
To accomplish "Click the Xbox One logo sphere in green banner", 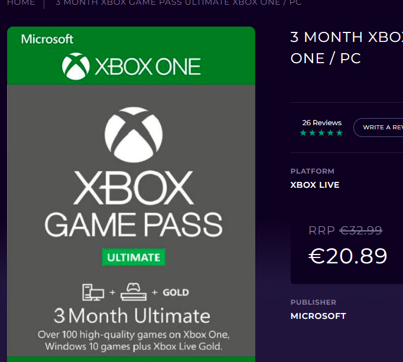I will 76,66.
